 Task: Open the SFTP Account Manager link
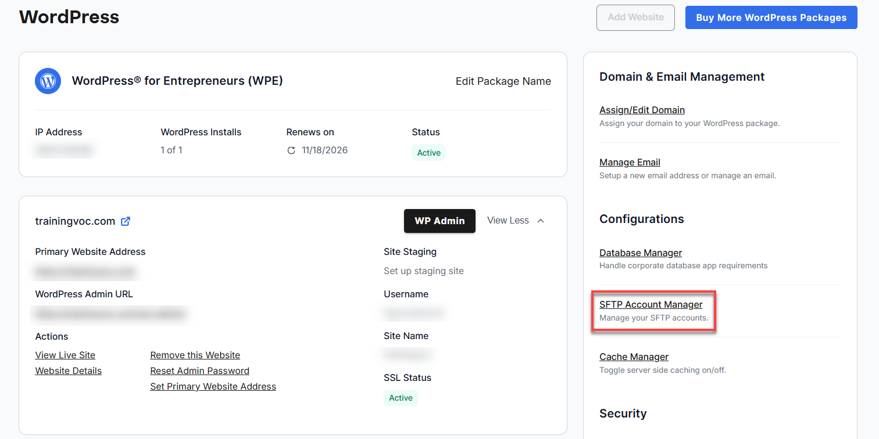point(651,304)
